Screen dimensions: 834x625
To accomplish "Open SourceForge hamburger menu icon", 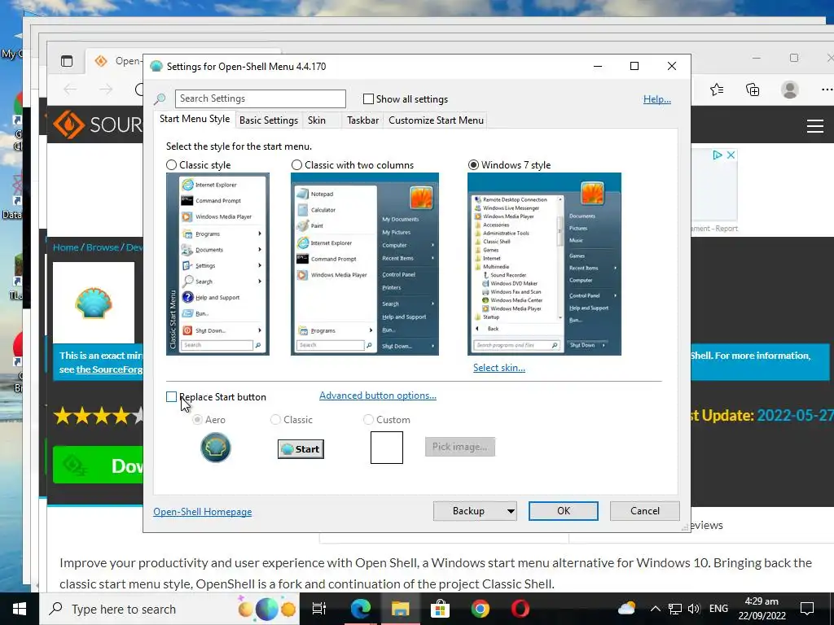I will 814,126.
